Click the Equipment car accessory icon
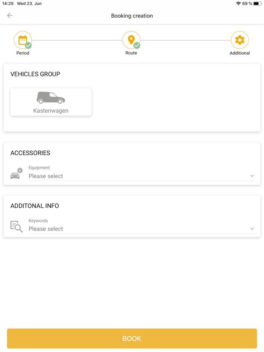Screen dimensions: 264x352 click(16, 173)
